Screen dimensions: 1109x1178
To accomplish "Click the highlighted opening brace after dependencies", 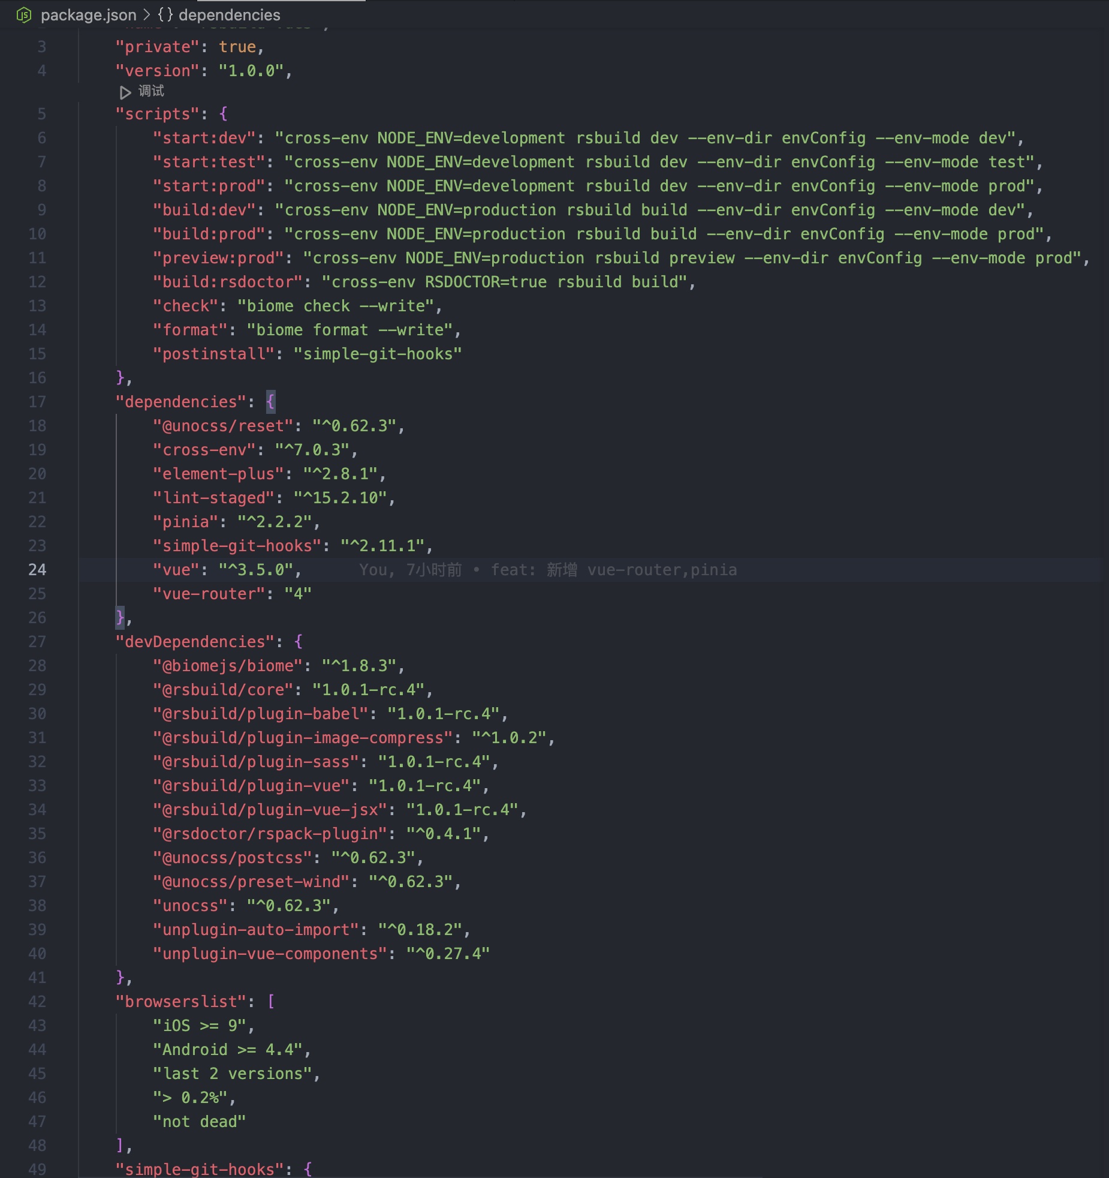I will (270, 402).
